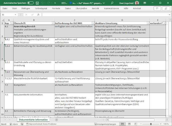The height and width of the screenshot is (126, 172).
Task: Open the Formeln ribbon tab
Action: point(56,9)
